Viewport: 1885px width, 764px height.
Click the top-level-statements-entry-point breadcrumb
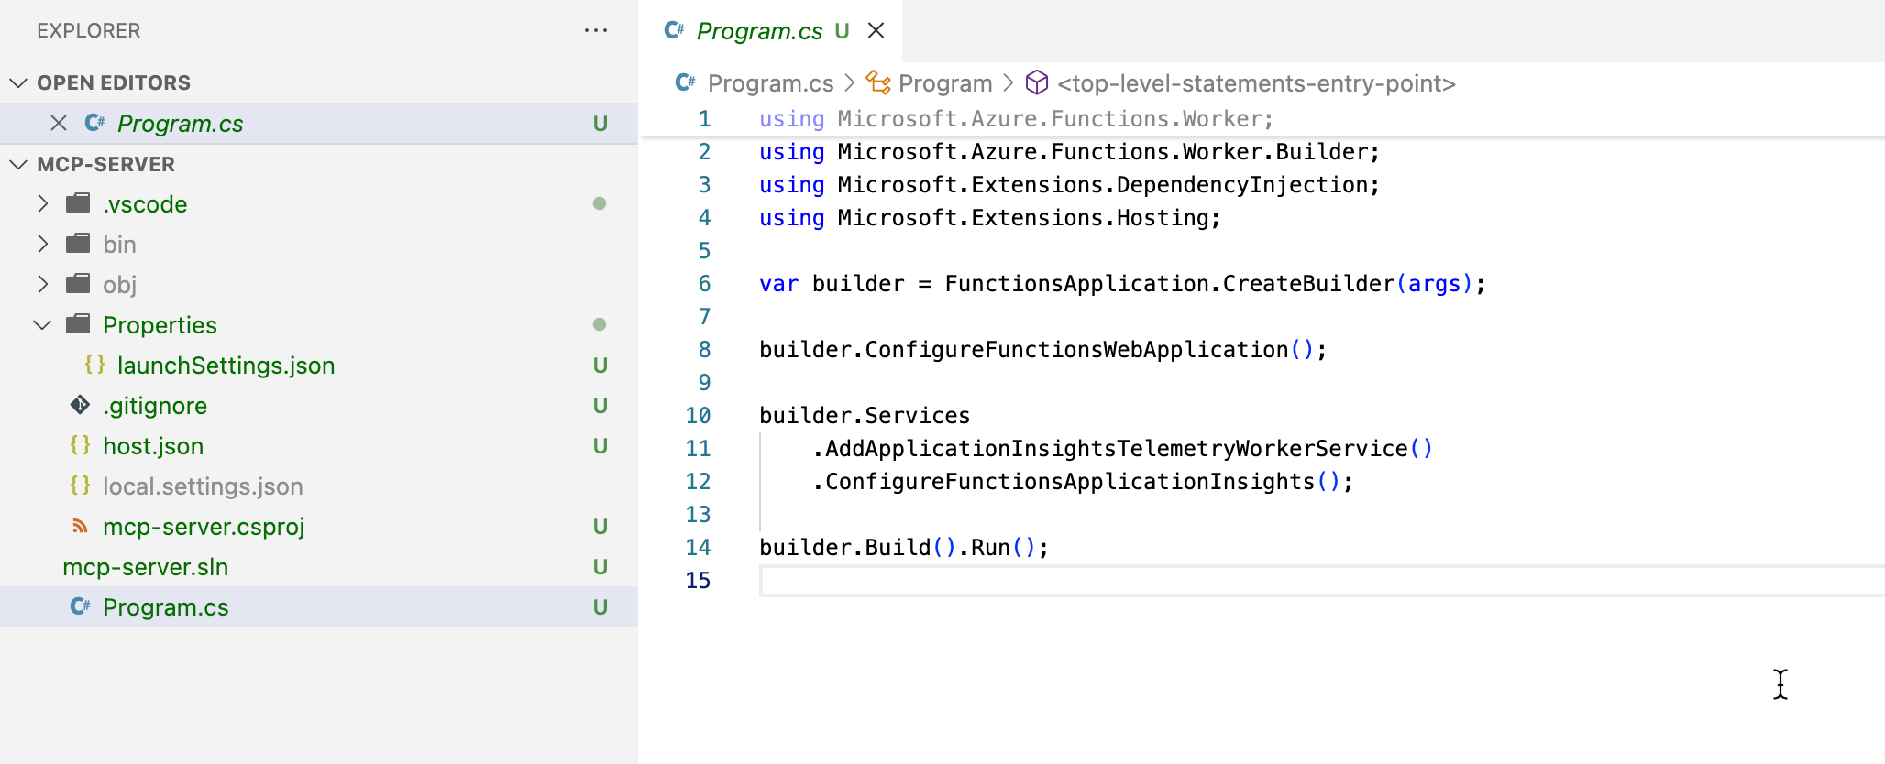pyautogui.click(x=1256, y=82)
